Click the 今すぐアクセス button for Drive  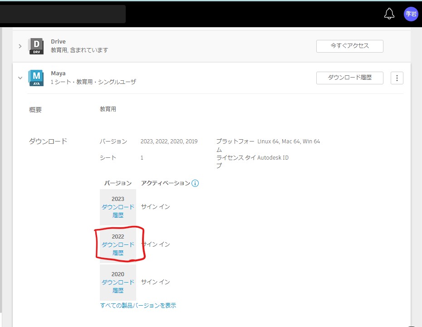pos(349,46)
